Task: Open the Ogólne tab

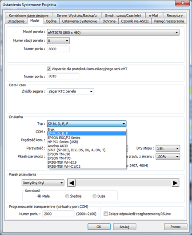Action: point(51,21)
